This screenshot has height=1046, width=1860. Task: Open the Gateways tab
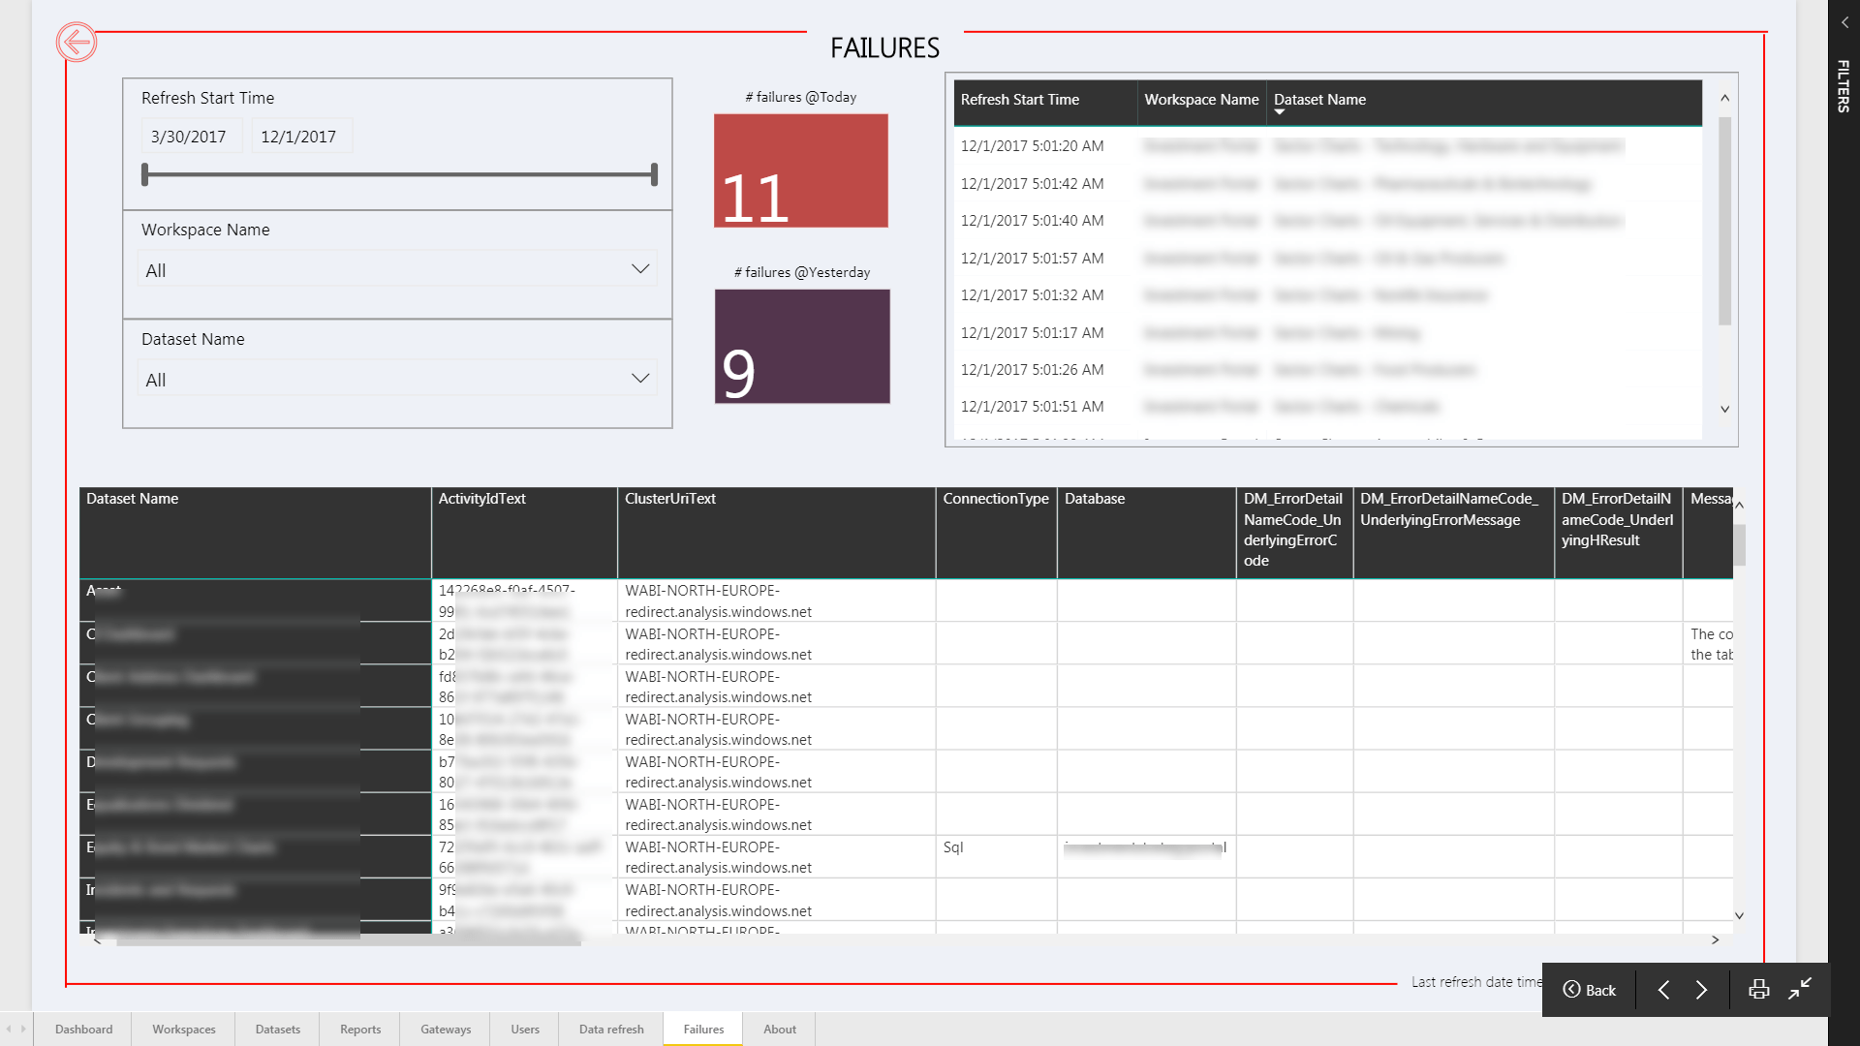[x=446, y=1029]
